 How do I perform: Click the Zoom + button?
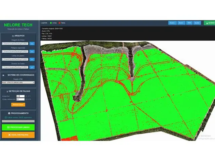tap(173, 23)
